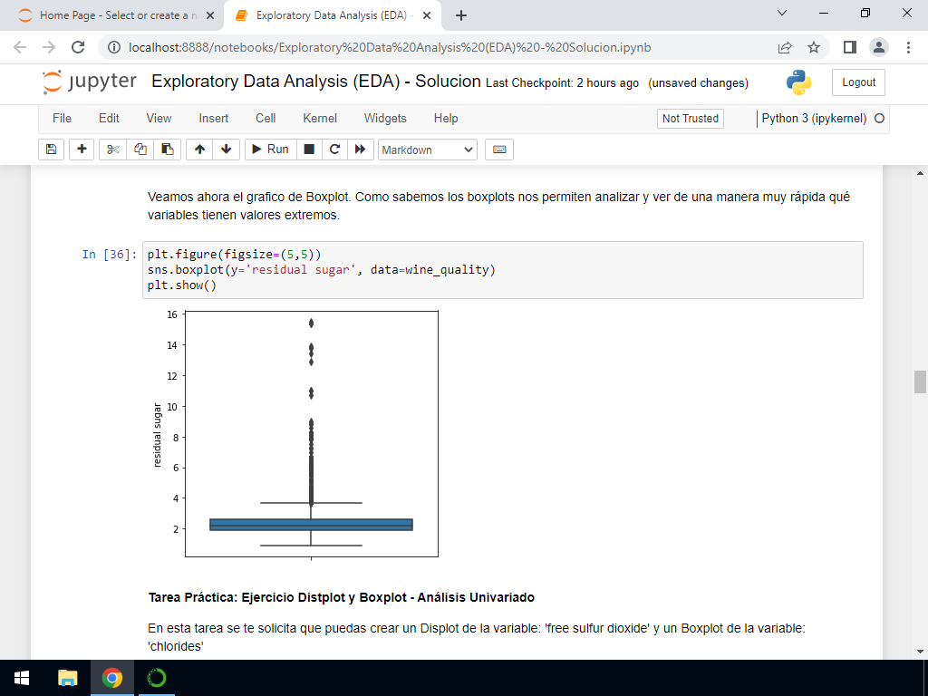Click the Logout button
This screenshot has height=696, width=928.
click(x=858, y=82)
